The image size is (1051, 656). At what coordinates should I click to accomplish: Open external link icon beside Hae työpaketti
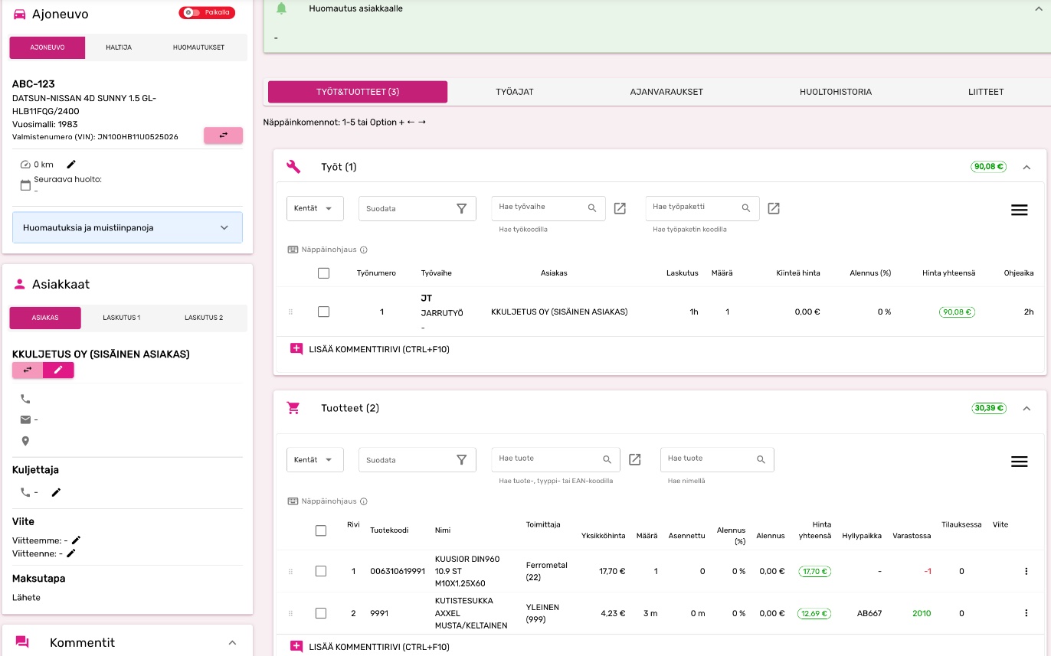[774, 208]
